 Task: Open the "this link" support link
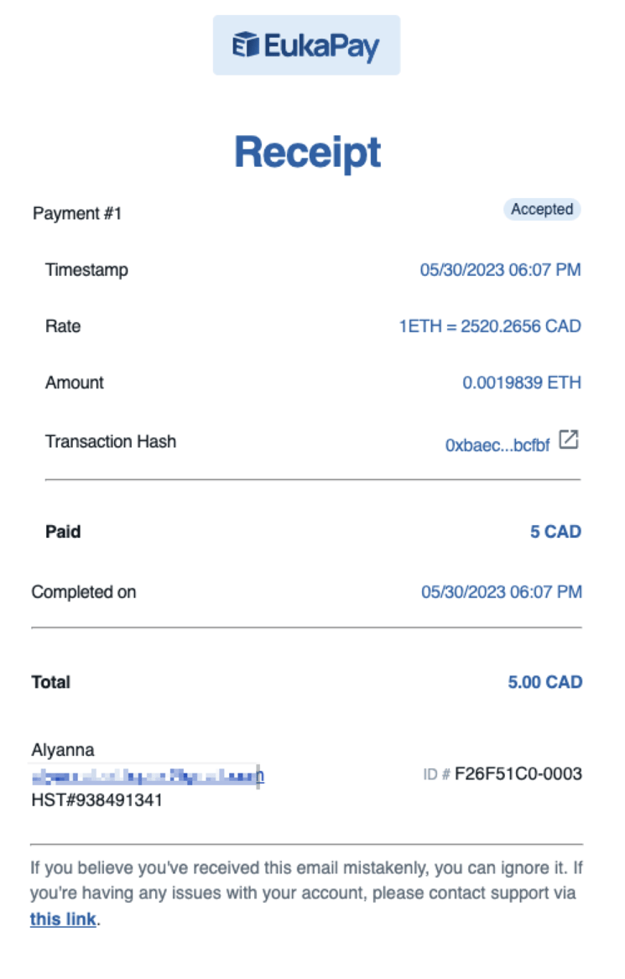pos(63,919)
